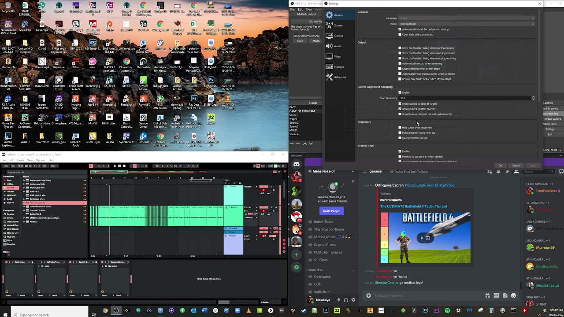Click Add a Server plus in Discord
The height and width of the screenshot is (317, 564).
(297, 254)
